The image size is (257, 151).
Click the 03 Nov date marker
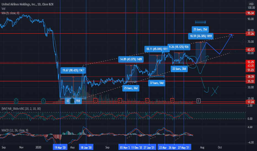125,147
